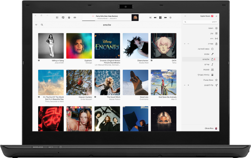Open the albums search magnifier

pos(42,25)
